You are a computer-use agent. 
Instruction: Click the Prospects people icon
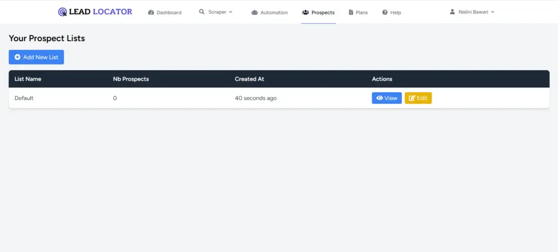pos(305,12)
